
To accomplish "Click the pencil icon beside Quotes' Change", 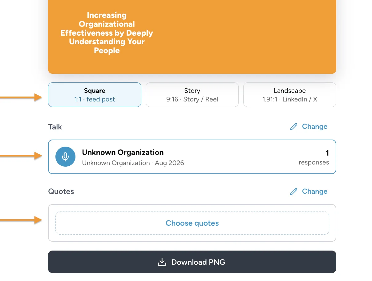I will [293, 192].
